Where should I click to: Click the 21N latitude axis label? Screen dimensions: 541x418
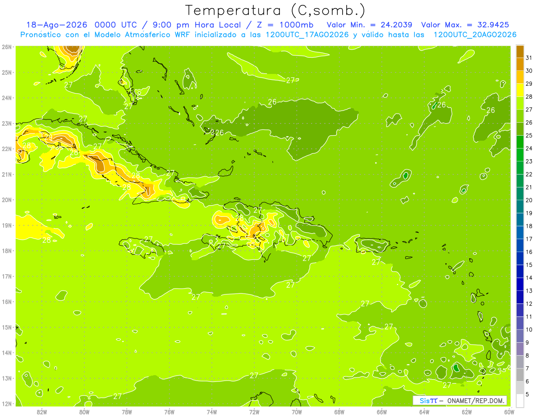[x=7, y=174]
